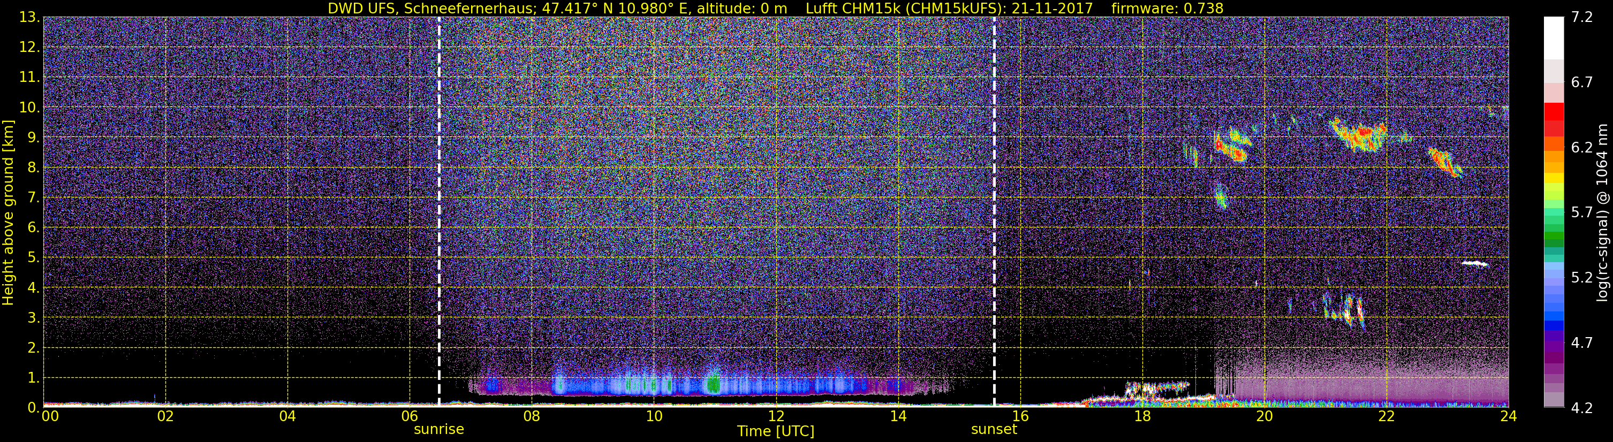The height and width of the screenshot is (442, 1613).
Task: Click the yellow segment of the colorbar
Action: click(x=1554, y=178)
